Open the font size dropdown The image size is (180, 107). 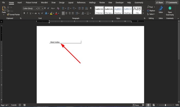(x=41, y=8)
